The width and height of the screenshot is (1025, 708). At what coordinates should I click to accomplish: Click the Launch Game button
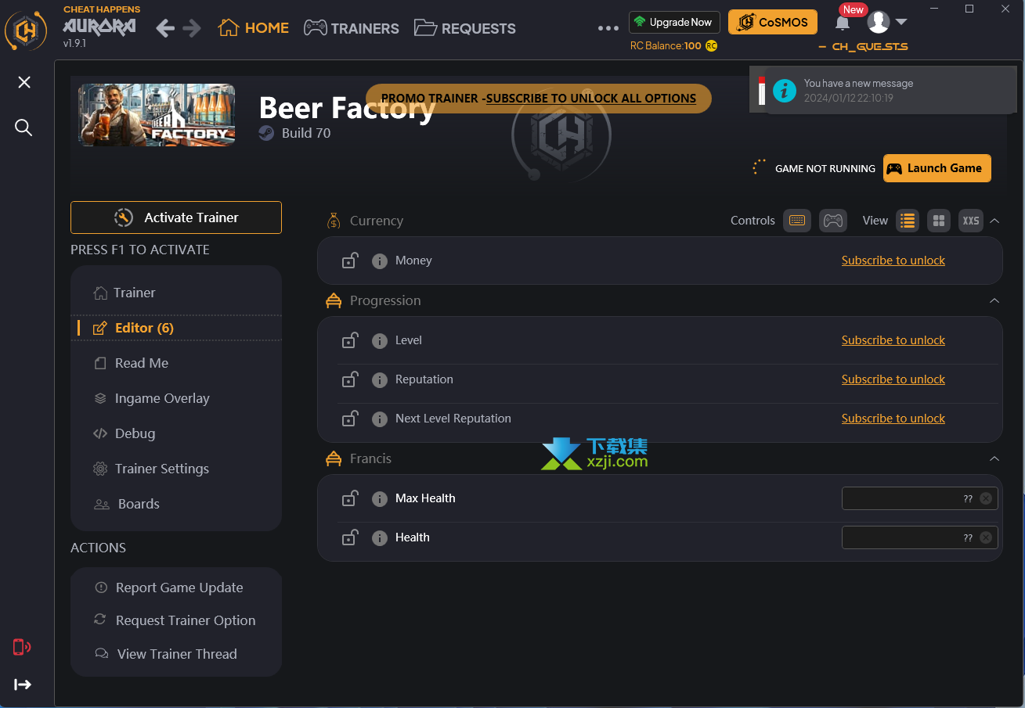coord(937,168)
